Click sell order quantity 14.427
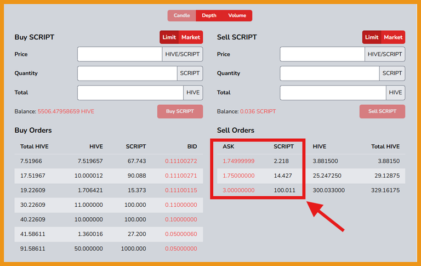The image size is (421, 266). [283, 176]
